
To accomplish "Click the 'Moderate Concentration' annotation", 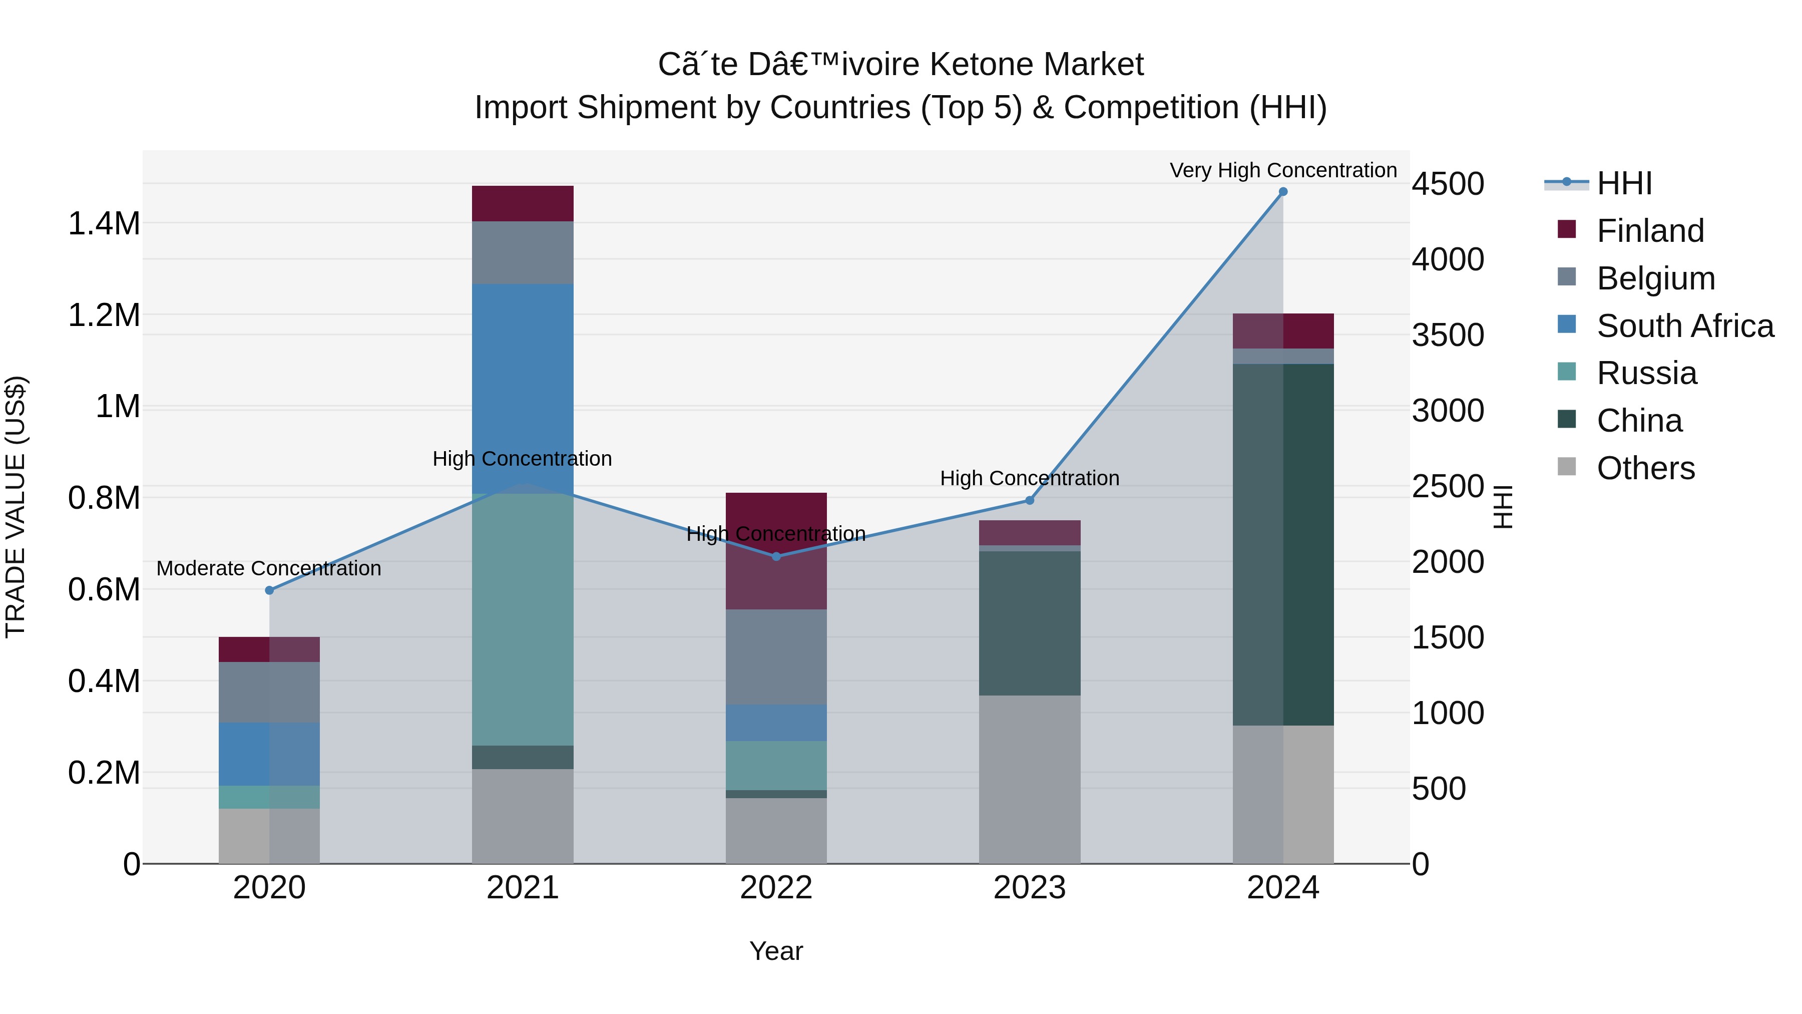I will (269, 568).
